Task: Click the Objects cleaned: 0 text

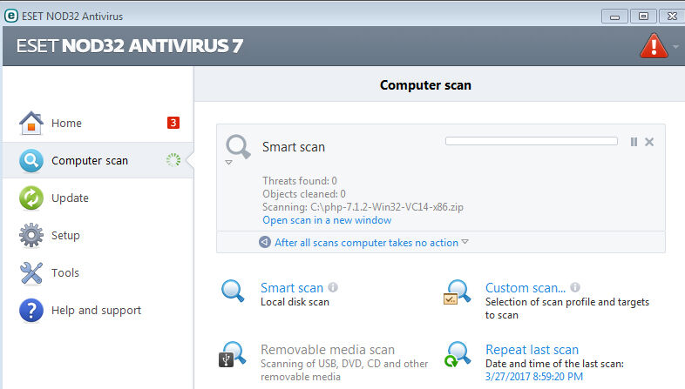Action: pos(304,193)
